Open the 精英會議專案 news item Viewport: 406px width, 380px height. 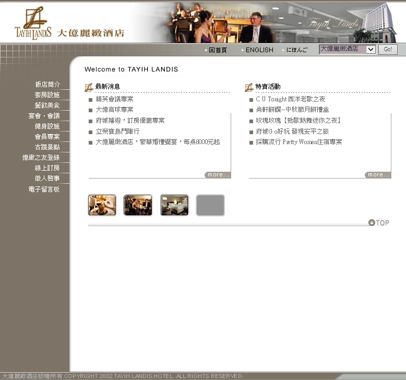tap(114, 99)
